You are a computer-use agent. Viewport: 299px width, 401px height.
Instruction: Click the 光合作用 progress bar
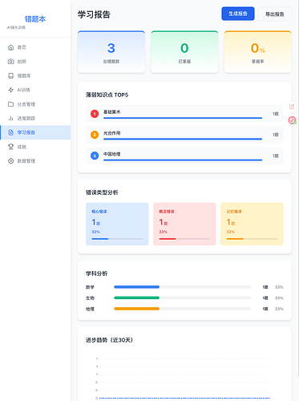[183, 139]
